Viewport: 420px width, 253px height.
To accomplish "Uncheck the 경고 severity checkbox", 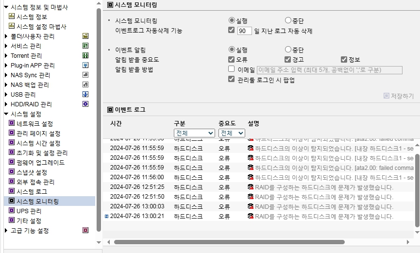I will pos(287,59).
